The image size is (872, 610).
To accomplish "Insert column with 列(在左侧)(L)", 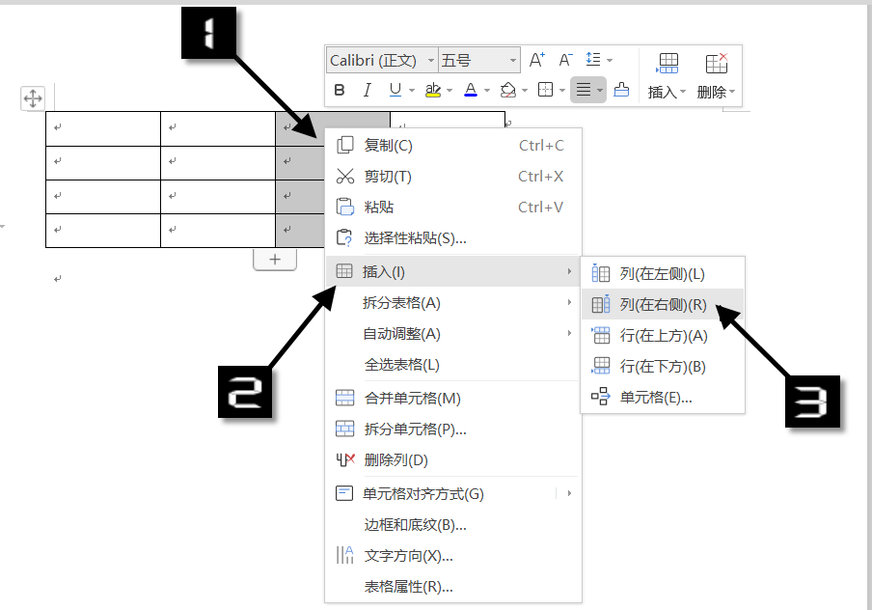I will [663, 274].
